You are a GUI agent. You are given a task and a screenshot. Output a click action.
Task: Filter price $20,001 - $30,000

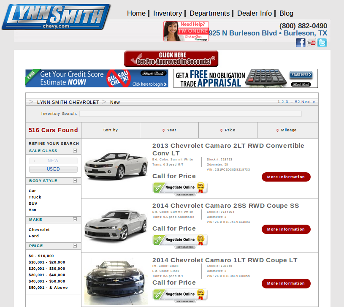(x=47, y=269)
